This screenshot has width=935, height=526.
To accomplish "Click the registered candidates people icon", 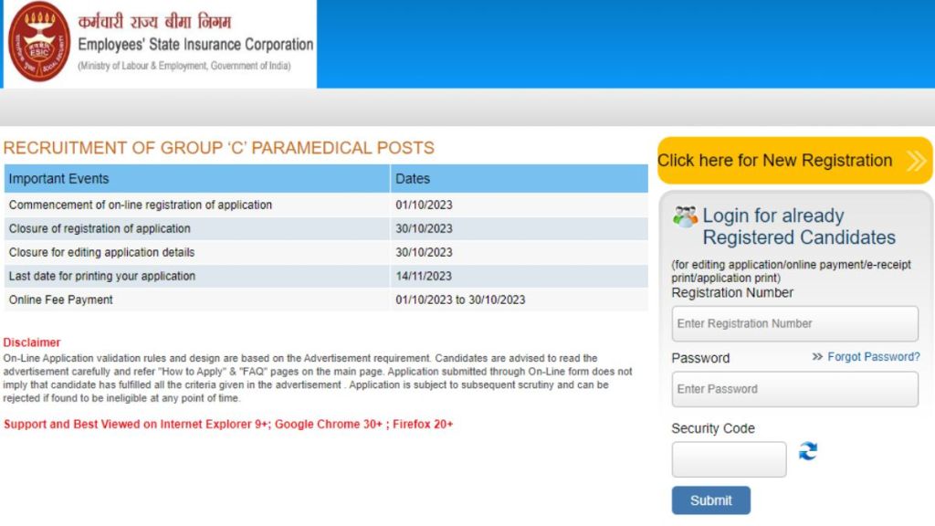I will [x=685, y=216].
